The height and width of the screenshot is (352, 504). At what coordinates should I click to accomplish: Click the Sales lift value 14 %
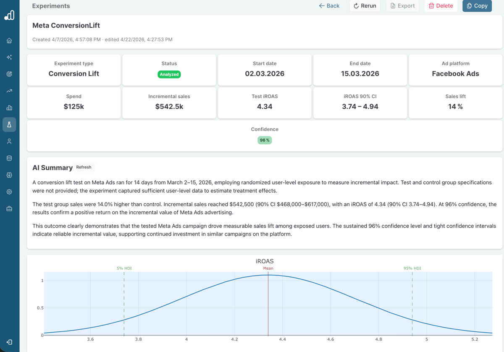click(455, 107)
